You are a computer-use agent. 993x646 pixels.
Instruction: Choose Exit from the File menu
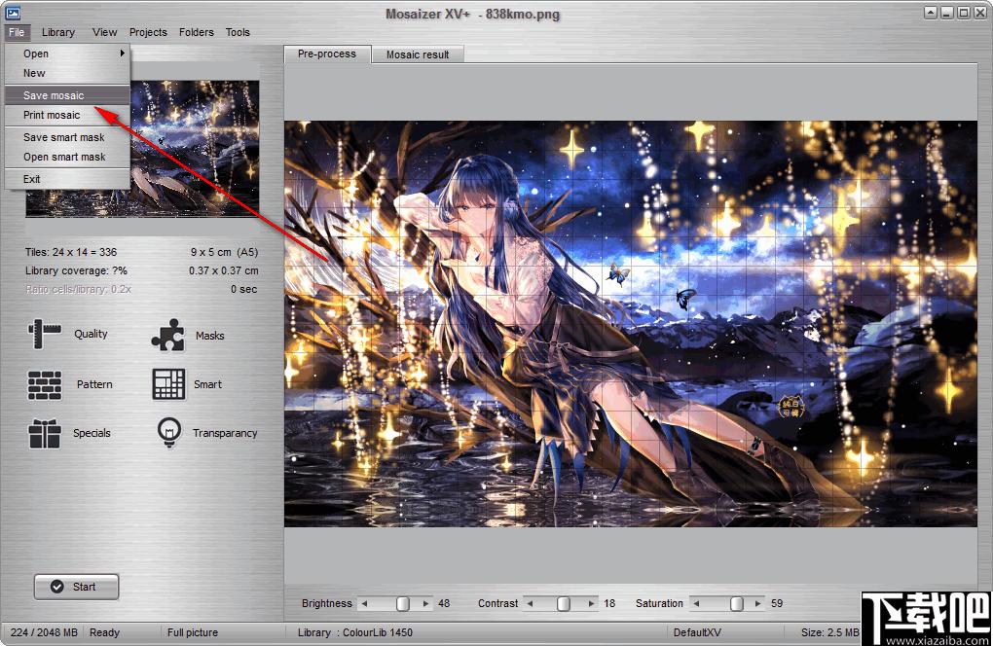67,179
